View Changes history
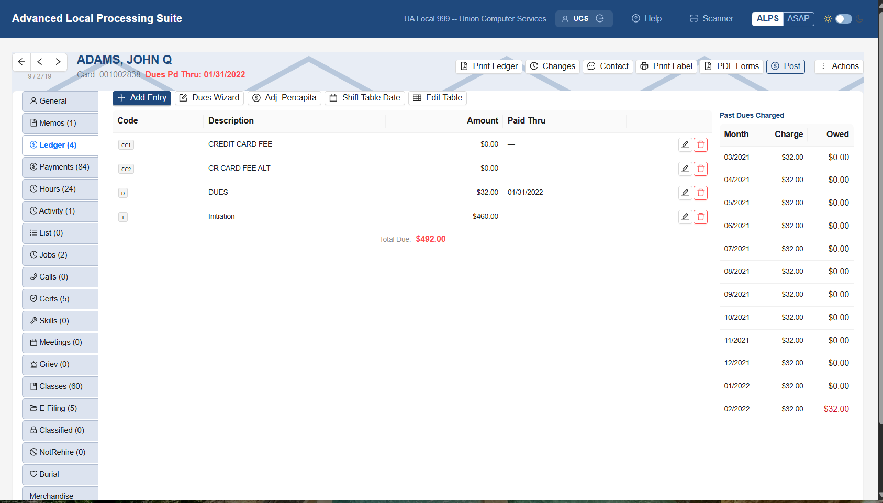The image size is (883, 503). [x=552, y=66]
